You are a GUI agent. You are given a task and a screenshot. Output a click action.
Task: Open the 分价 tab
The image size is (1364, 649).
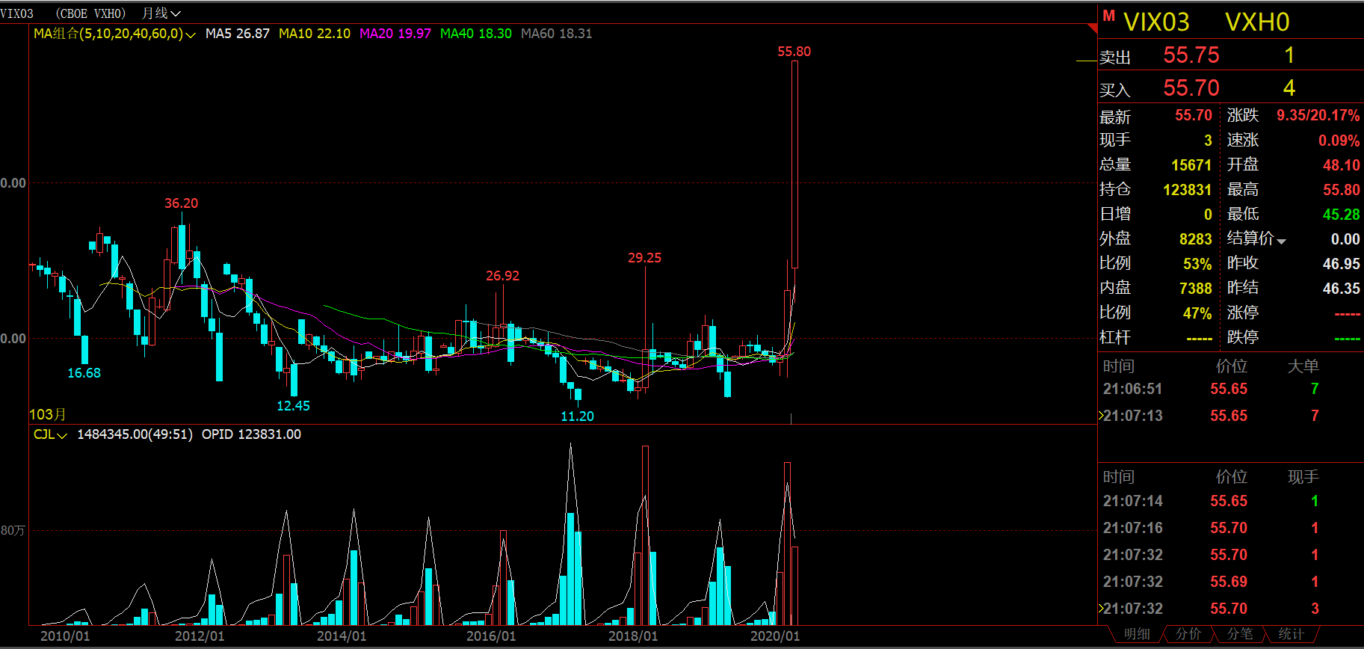(x=1188, y=634)
